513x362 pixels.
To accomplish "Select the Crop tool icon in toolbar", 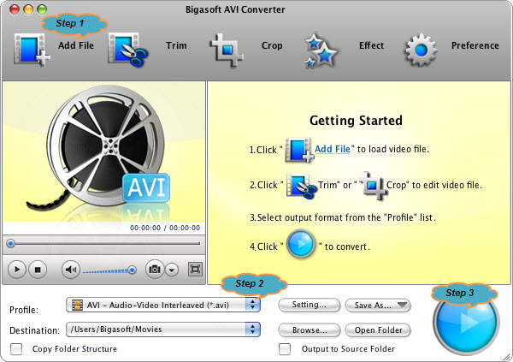I will point(227,50).
